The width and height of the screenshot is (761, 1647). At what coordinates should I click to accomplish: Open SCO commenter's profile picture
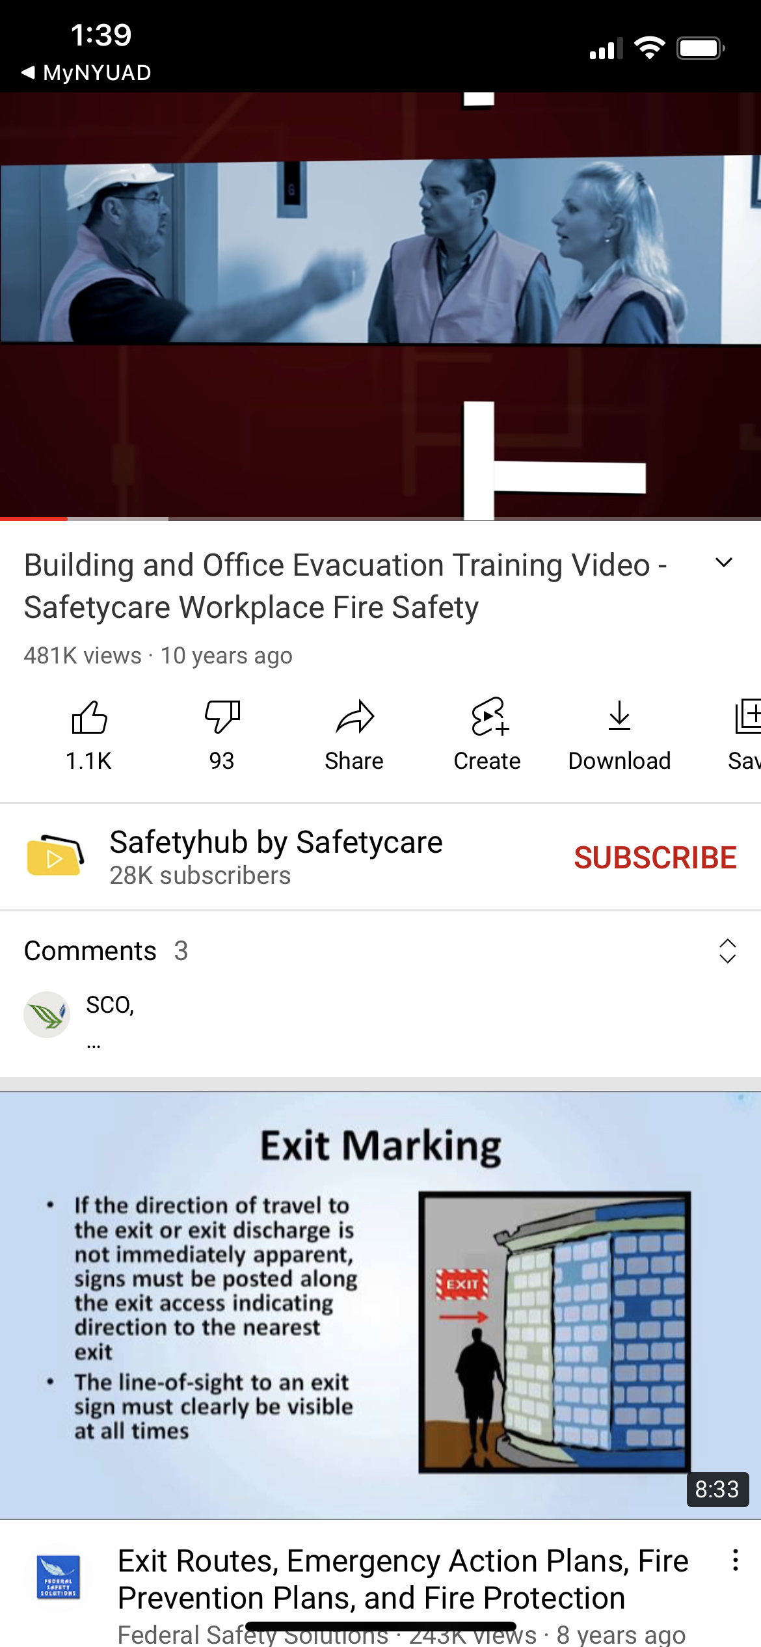(x=47, y=1014)
